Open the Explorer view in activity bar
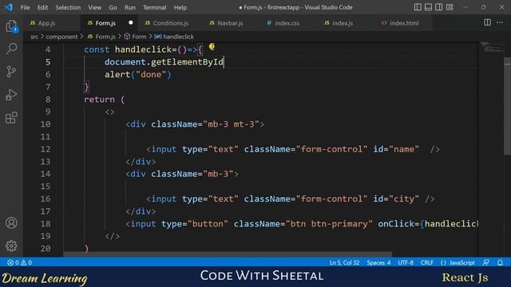Image resolution: width=511 pixels, height=287 pixels. coord(11,26)
